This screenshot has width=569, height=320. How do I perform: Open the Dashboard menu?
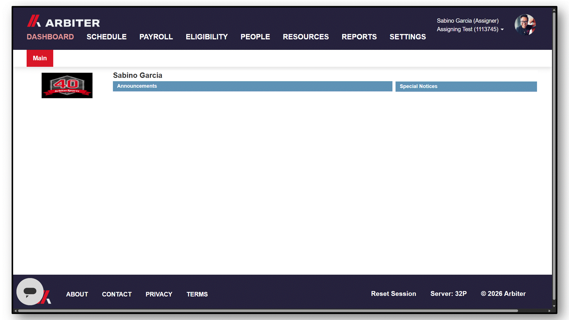coord(50,37)
